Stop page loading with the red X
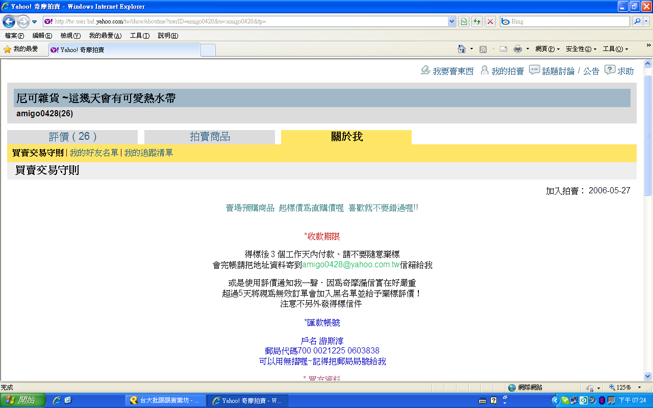 coord(490,21)
